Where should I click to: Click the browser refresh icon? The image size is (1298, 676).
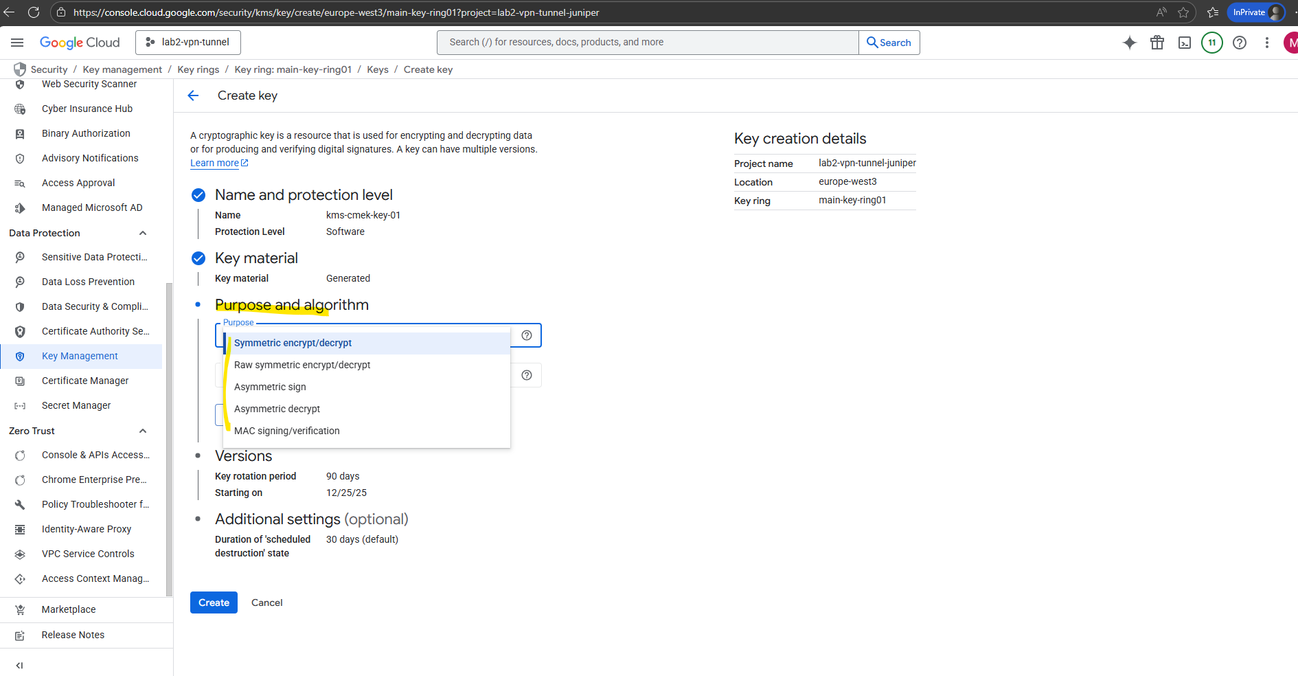33,12
